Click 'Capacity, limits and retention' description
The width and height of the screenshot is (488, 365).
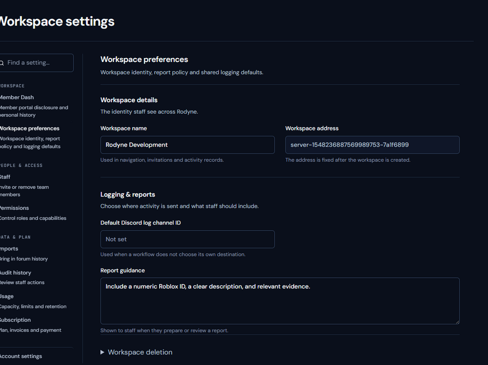[x=33, y=306]
